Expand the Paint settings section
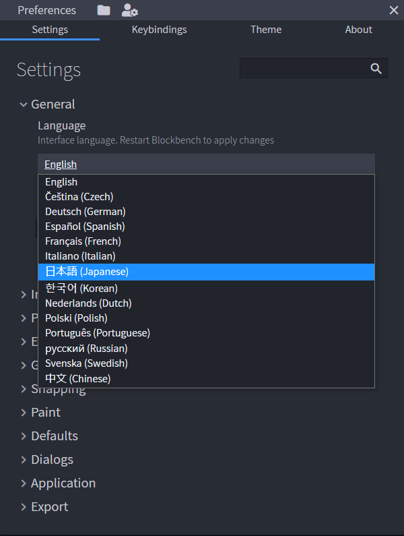 click(x=45, y=412)
